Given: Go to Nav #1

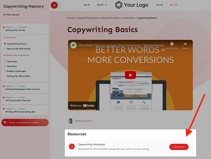Looking at the screenshot, I should click(87, 5).
